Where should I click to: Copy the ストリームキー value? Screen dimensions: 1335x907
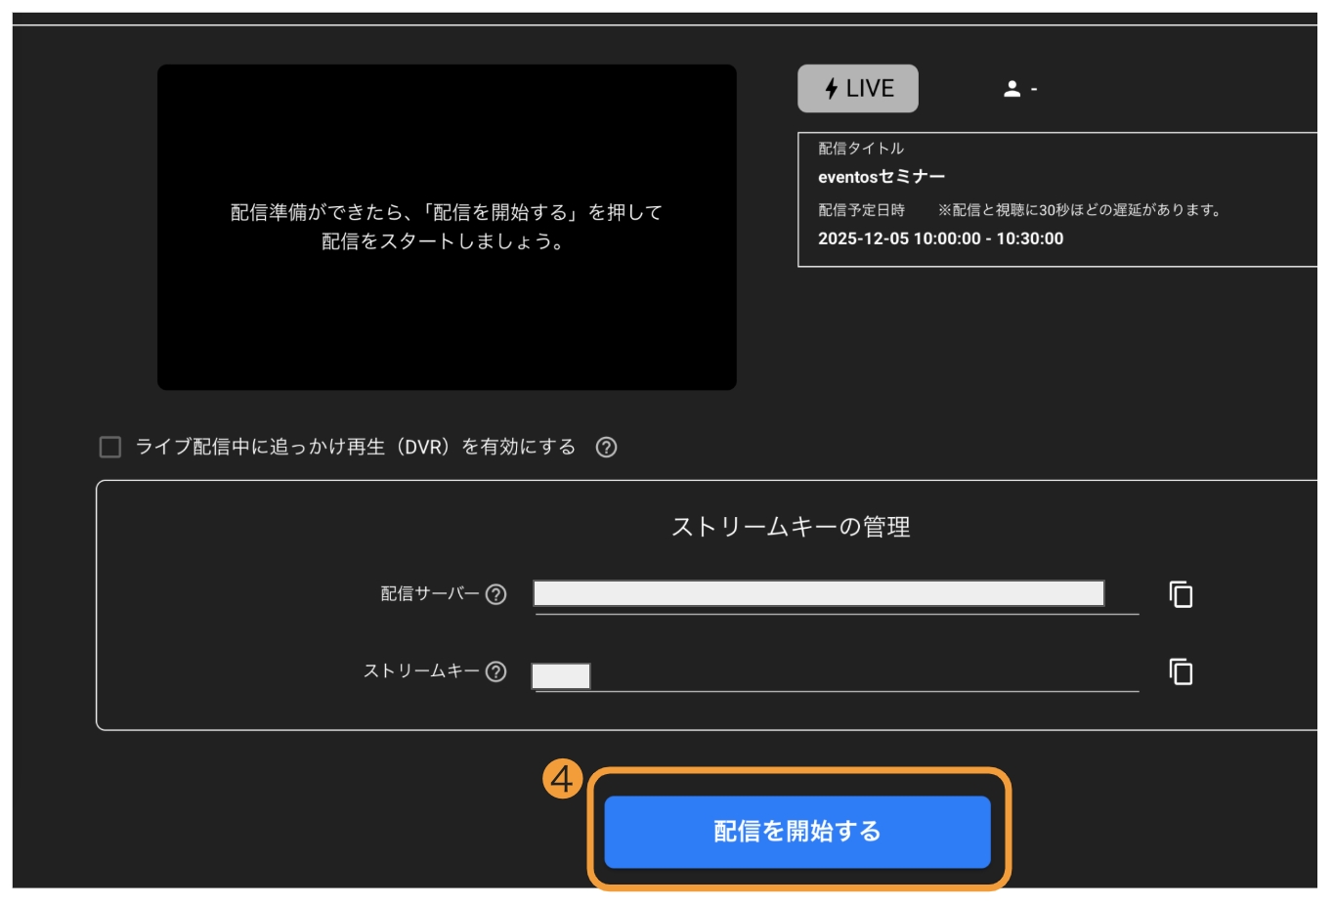coord(1181,671)
